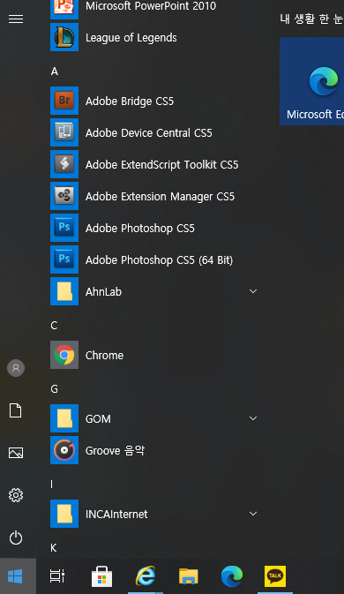Screen dimensions: 344x594
Task: Launch Adobe Photoshop CS5 (64 Bit) icon
Action: pos(64,259)
